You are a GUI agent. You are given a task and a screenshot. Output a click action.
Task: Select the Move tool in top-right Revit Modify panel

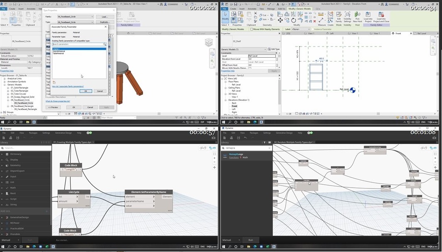280,20
